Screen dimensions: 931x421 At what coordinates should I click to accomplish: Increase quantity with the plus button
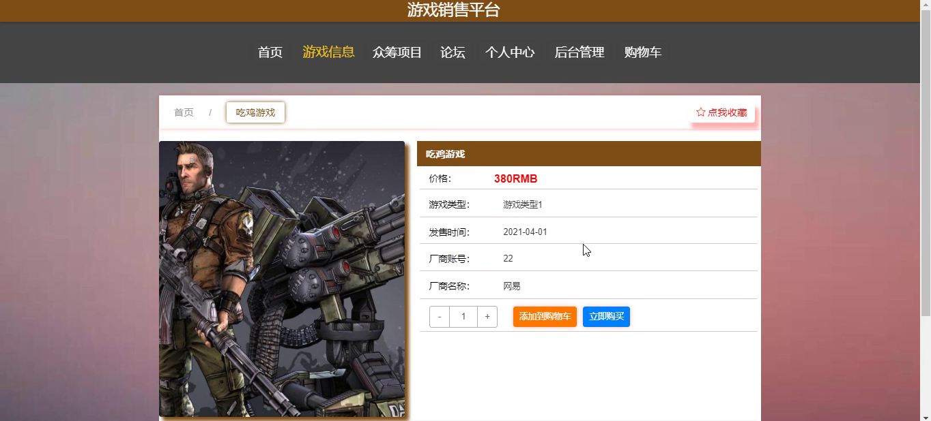pos(487,317)
